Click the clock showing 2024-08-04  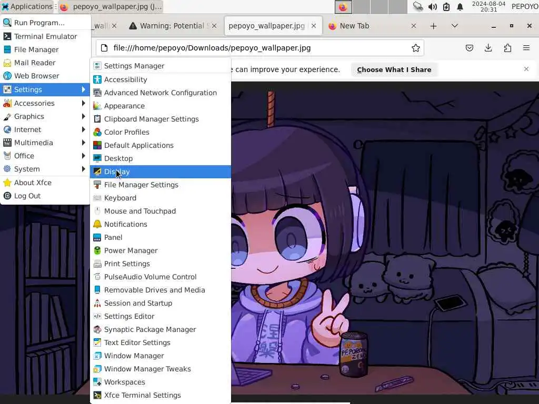[x=488, y=6]
